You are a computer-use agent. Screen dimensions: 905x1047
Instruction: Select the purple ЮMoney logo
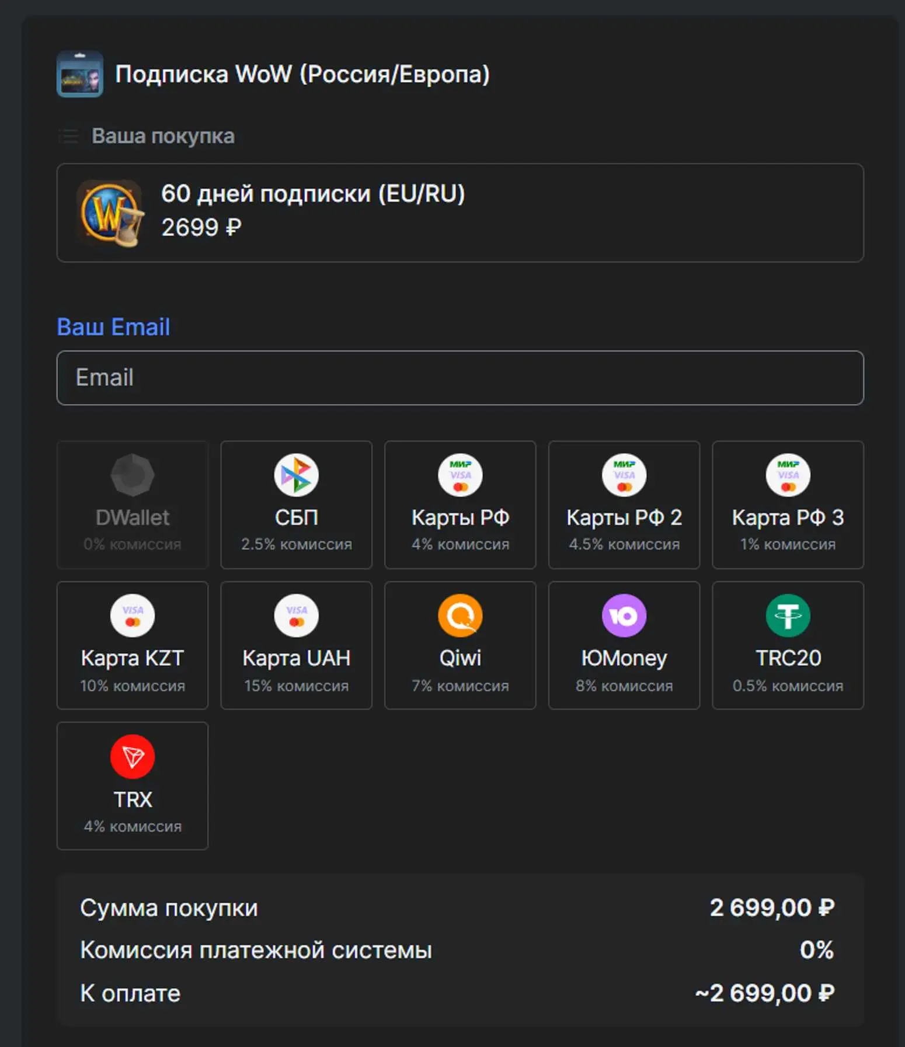(624, 615)
